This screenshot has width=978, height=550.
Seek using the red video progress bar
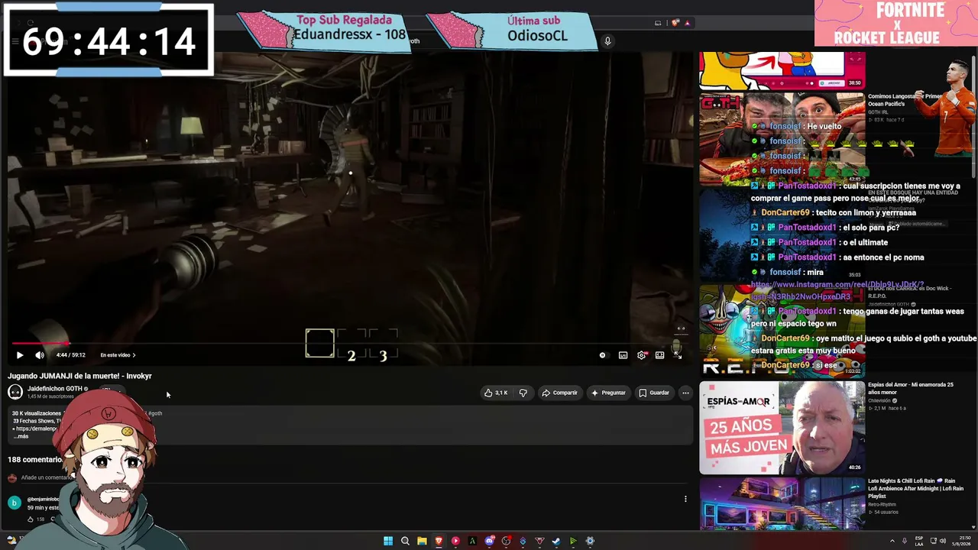(x=350, y=344)
